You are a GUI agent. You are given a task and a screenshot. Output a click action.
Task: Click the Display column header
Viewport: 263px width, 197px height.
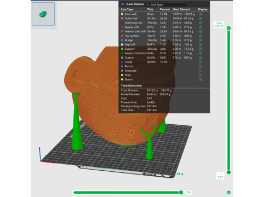point(203,9)
